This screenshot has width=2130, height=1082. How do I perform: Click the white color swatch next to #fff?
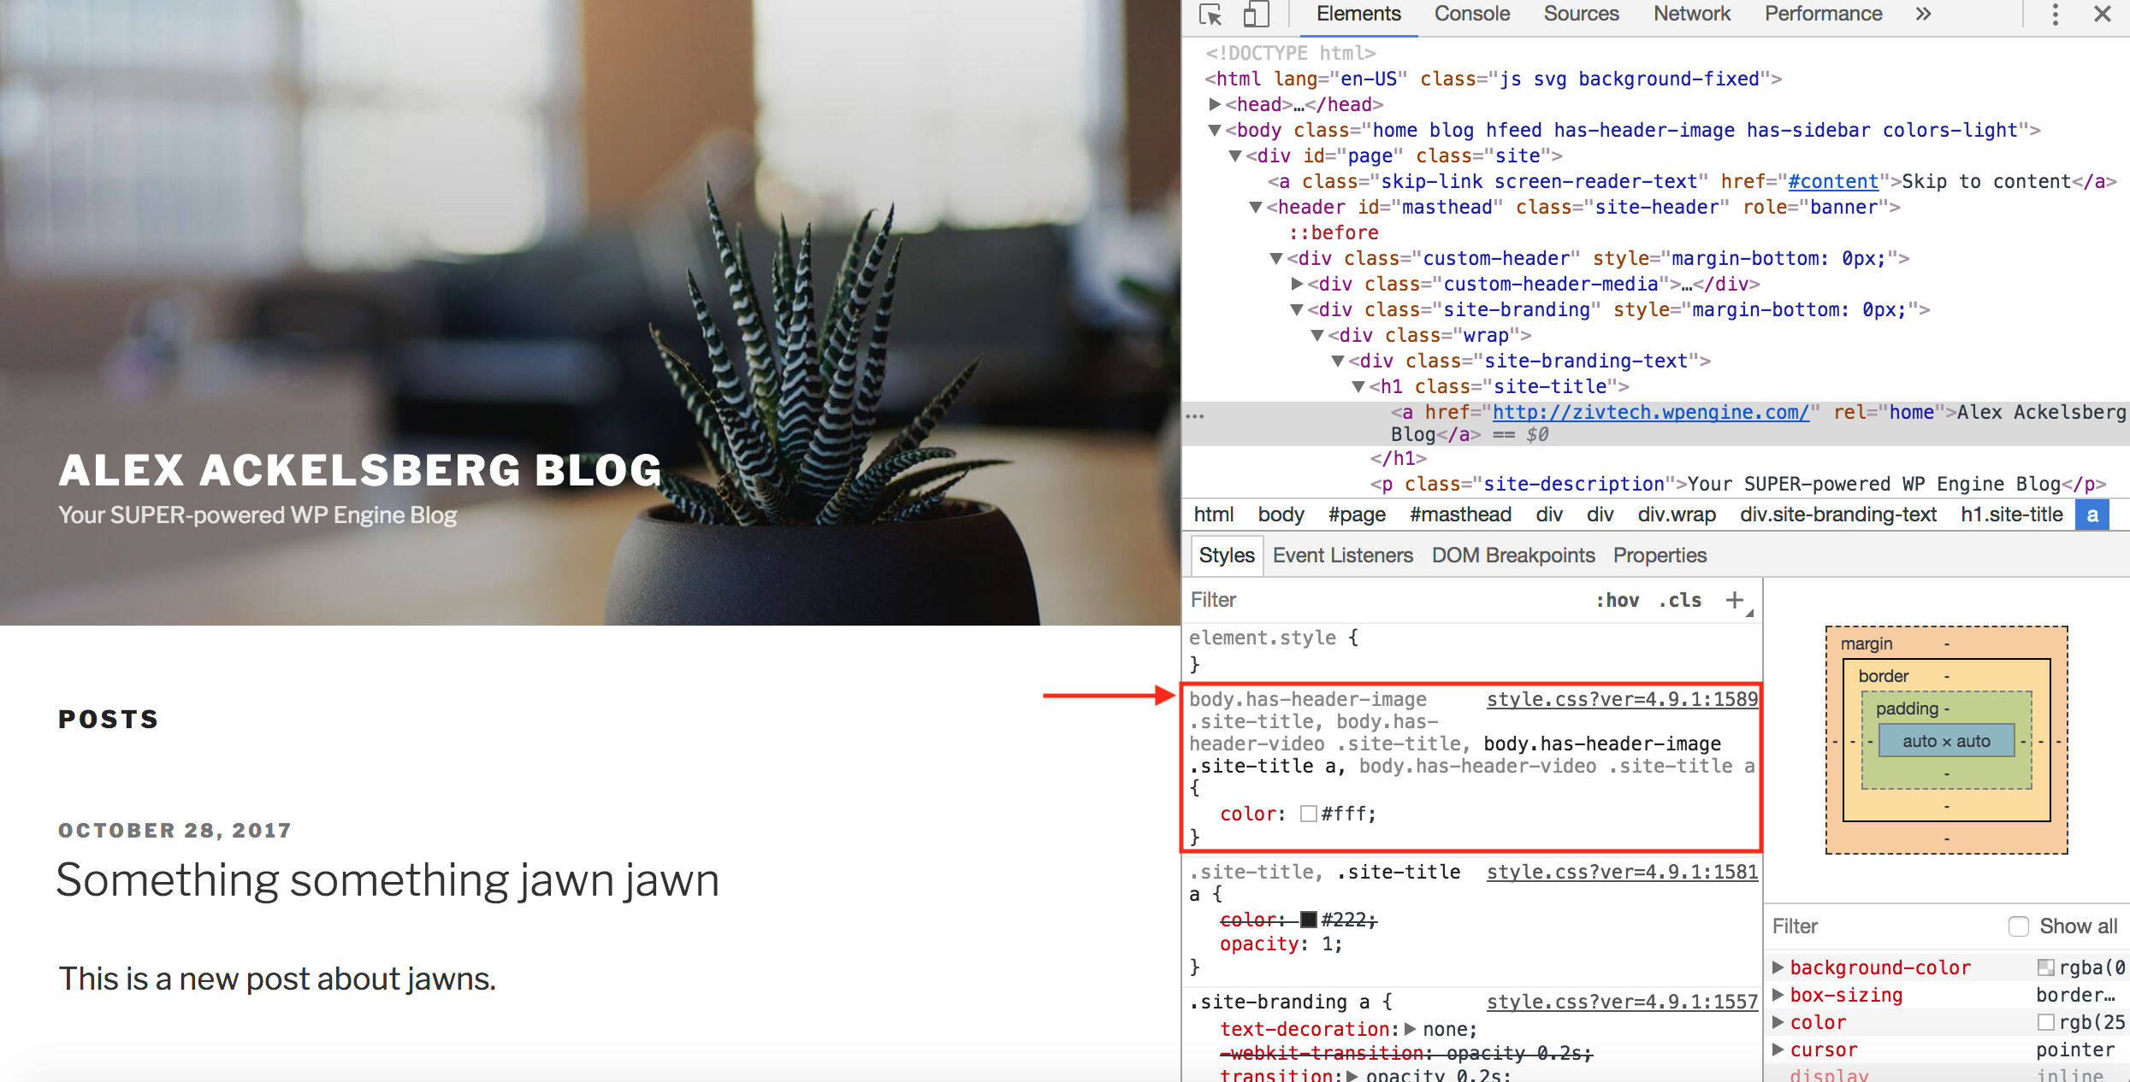tap(1308, 814)
